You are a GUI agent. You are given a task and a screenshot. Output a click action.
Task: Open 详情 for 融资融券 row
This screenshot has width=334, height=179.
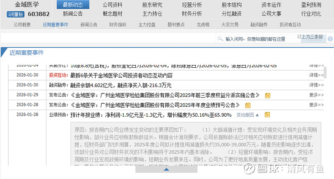click(316, 85)
